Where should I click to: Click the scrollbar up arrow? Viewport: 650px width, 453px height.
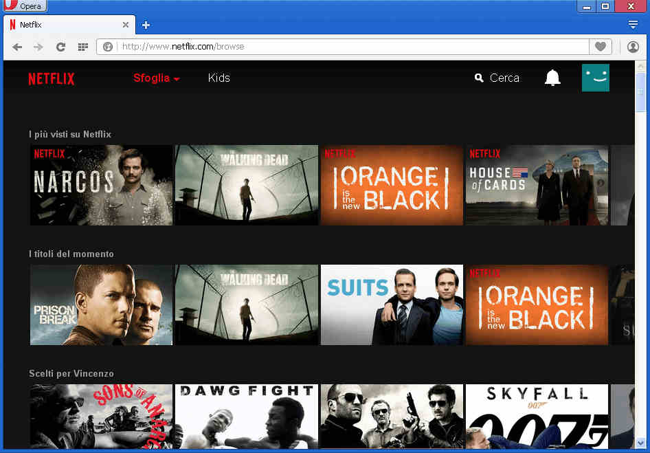(640, 67)
